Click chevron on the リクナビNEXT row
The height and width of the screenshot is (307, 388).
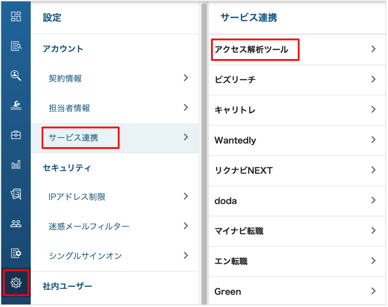(373, 170)
